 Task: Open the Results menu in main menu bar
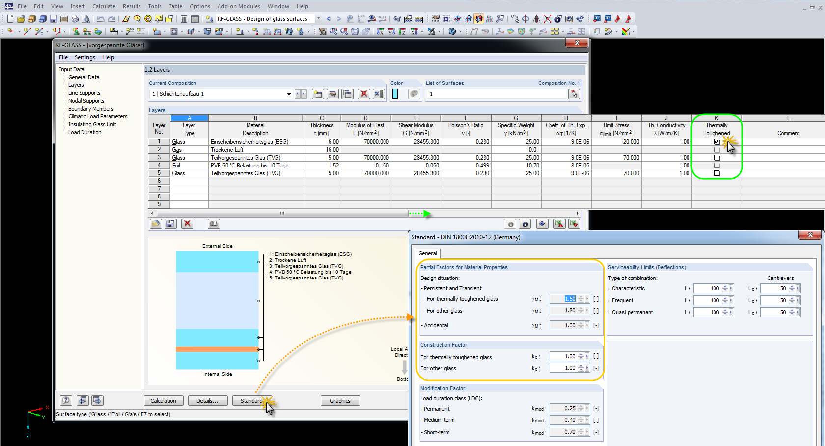[132, 6]
